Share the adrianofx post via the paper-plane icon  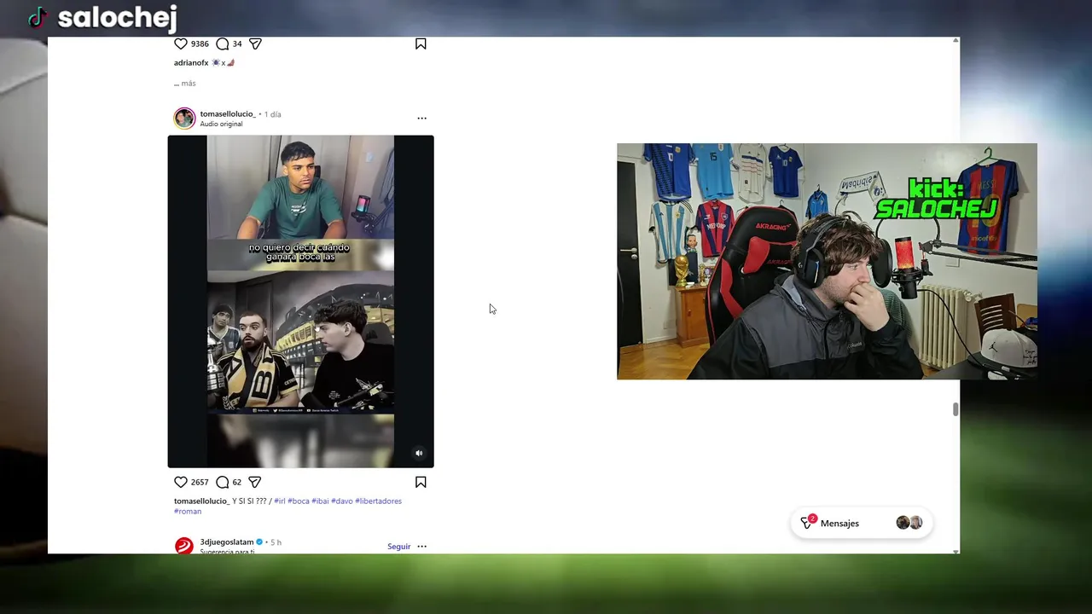click(x=255, y=43)
